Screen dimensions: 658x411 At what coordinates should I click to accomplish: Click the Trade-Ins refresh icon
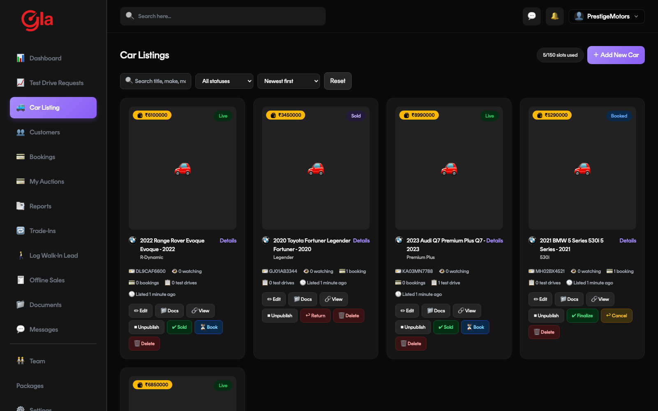[x=21, y=231]
